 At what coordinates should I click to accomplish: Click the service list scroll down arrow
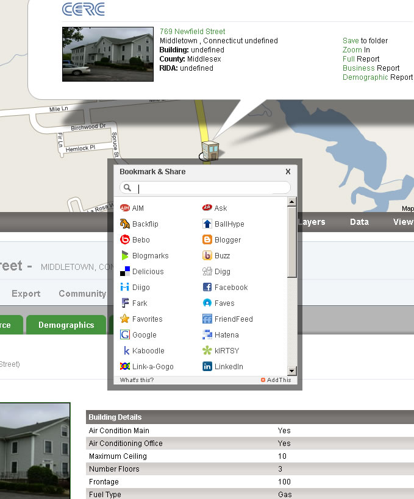(x=291, y=371)
